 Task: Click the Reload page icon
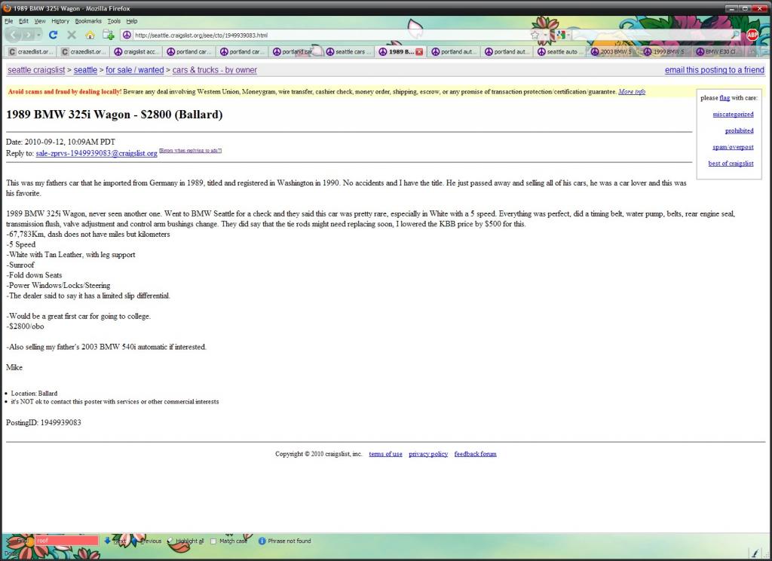[53, 35]
